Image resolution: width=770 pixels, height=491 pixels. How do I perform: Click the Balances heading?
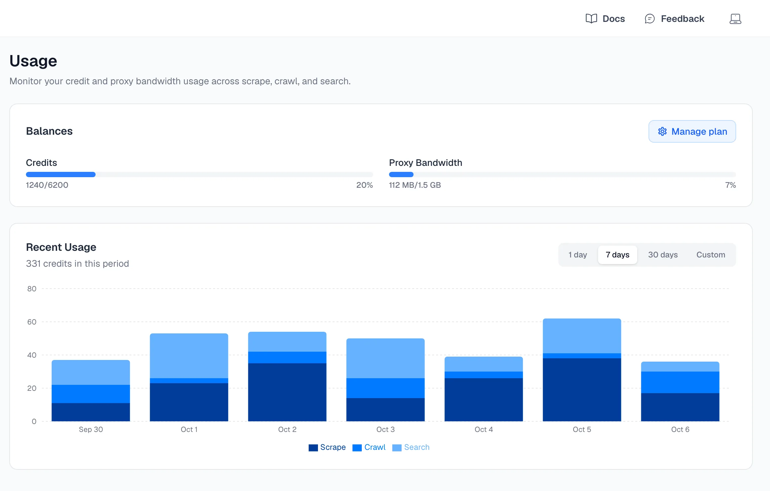[49, 131]
